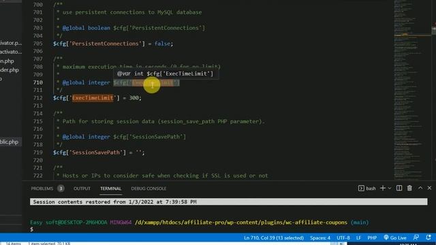Click the comment 'use persistent connections to MySQL database'
The width and height of the screenshot is (436, 245).
tap(132, 12)
